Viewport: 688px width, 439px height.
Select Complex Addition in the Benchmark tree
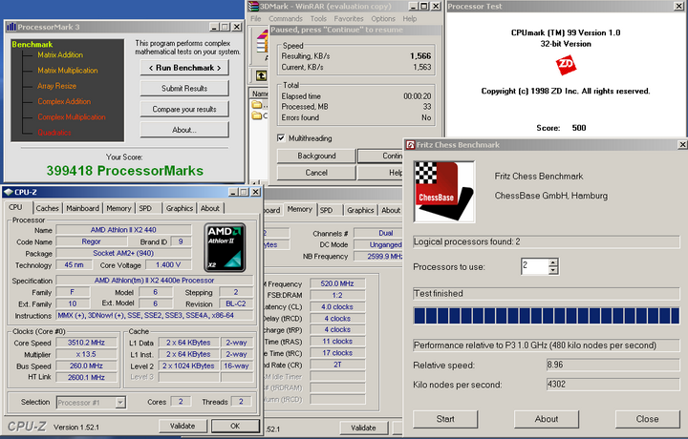click(x=64, y=101)
